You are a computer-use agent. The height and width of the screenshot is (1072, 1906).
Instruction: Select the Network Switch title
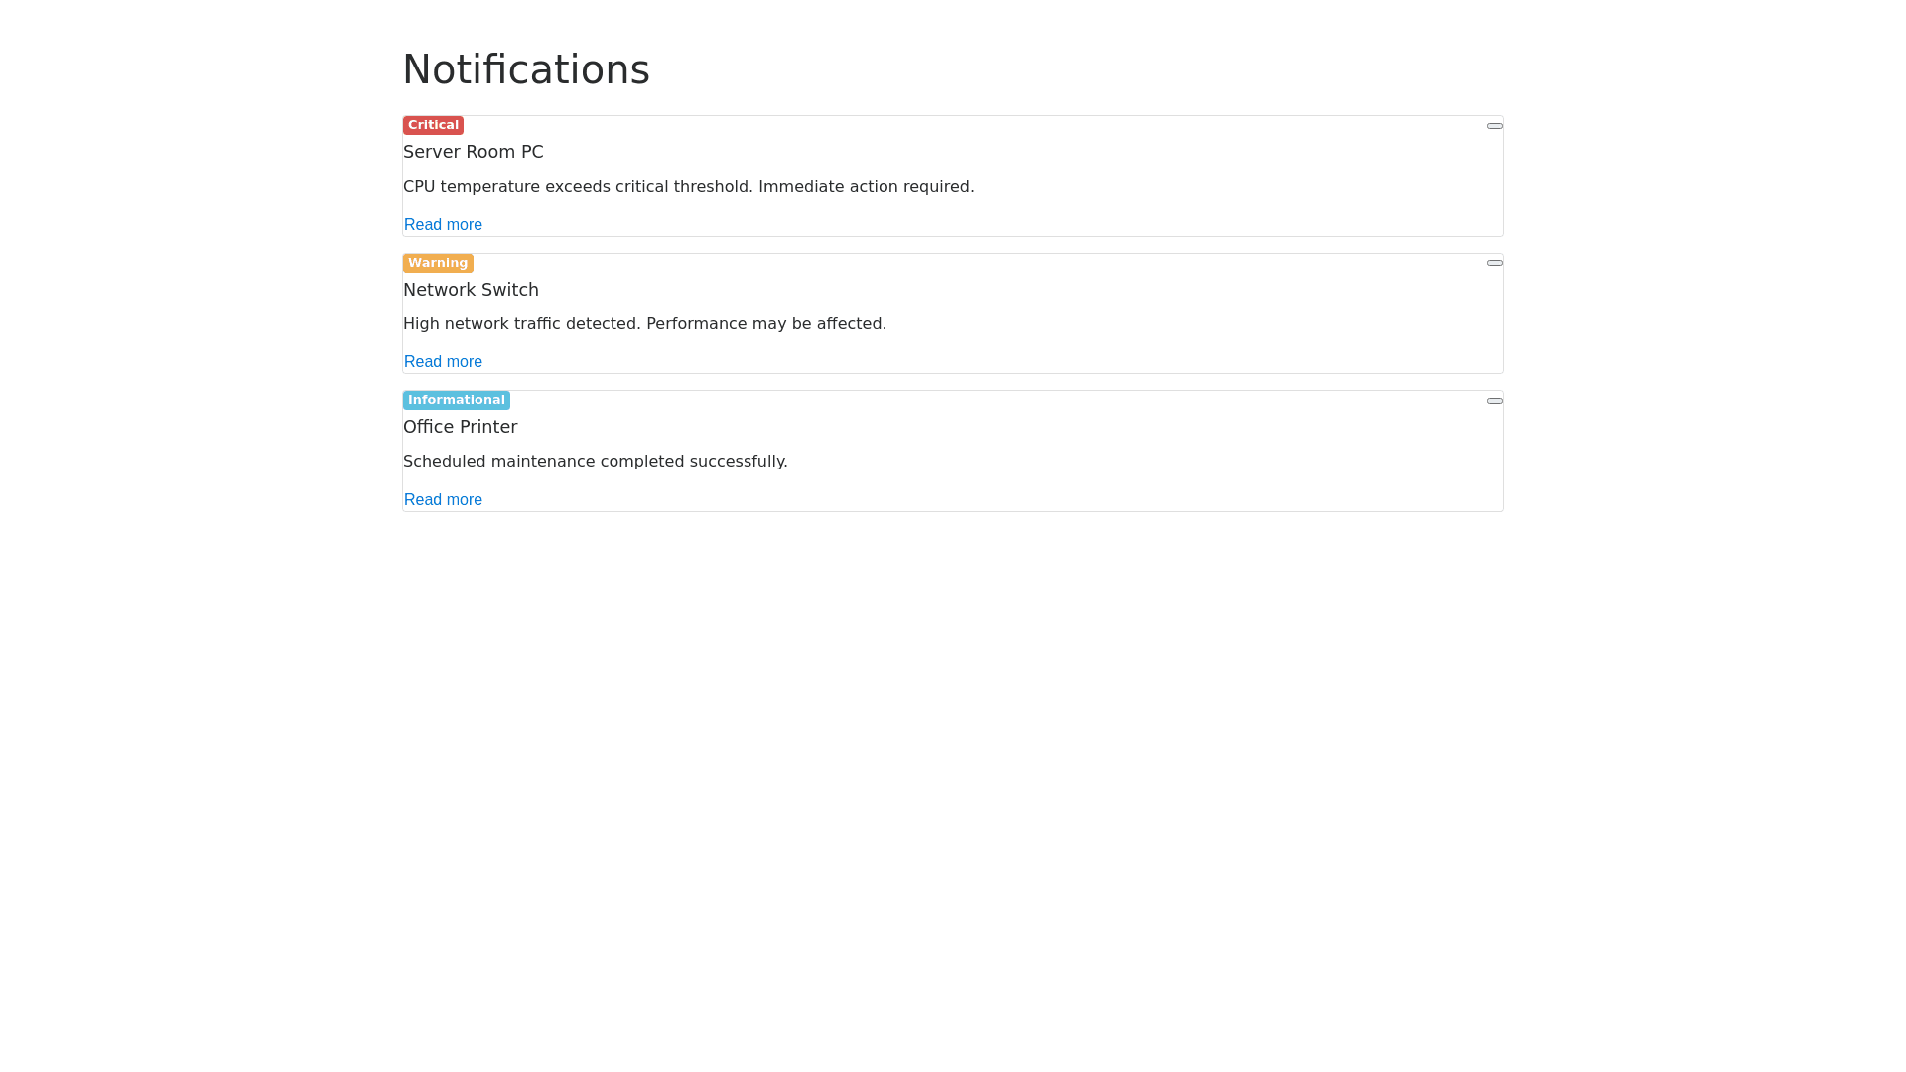pyautogui.click(x=471, y=290)
